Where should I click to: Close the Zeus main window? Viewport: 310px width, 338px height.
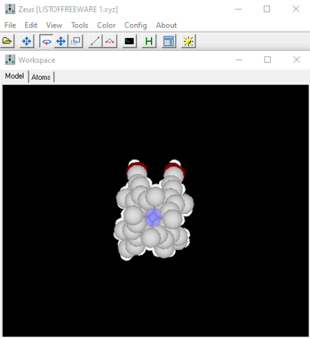click(296, 9)
